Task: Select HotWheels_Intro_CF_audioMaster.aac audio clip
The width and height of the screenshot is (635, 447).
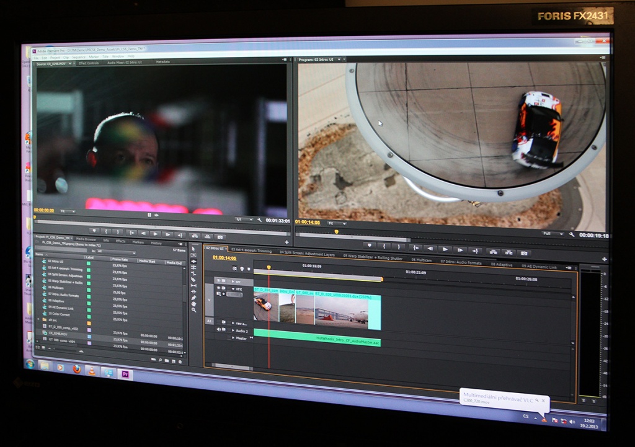Action: click(317, 337)
